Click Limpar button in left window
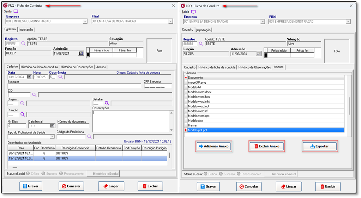This screenshot has width=361, height=198. (x=111, y=186)
